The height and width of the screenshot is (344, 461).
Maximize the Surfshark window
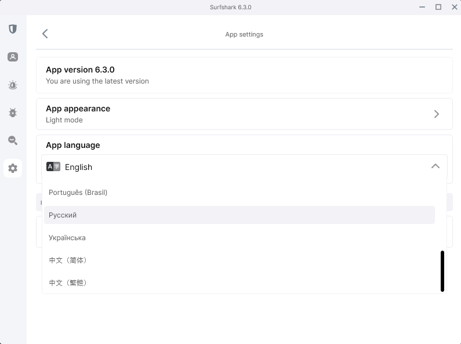[x=438, y=7]
